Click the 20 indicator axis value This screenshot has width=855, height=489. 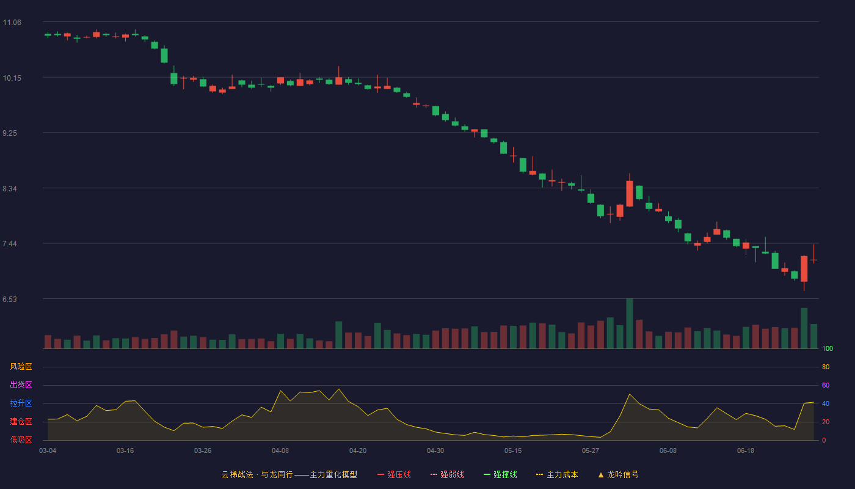pos(826,422)
